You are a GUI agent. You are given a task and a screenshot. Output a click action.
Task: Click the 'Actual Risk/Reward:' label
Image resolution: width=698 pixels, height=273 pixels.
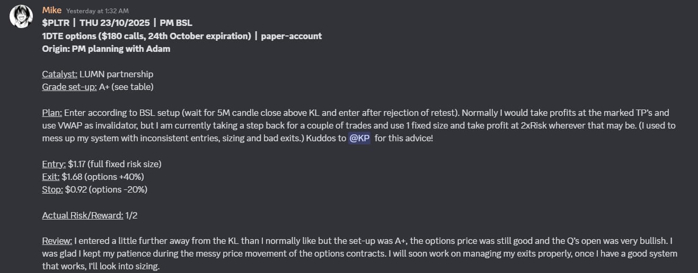(83, 215)
